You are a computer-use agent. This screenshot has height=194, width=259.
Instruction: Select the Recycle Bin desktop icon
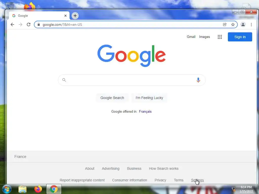pos(10,5)
